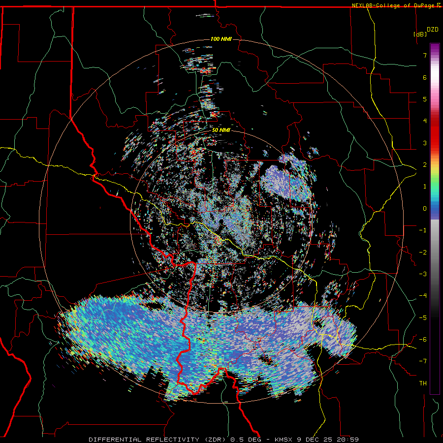443x443 pixels.
Task: Click the 4 tick label on color scale
Action: 425,121
